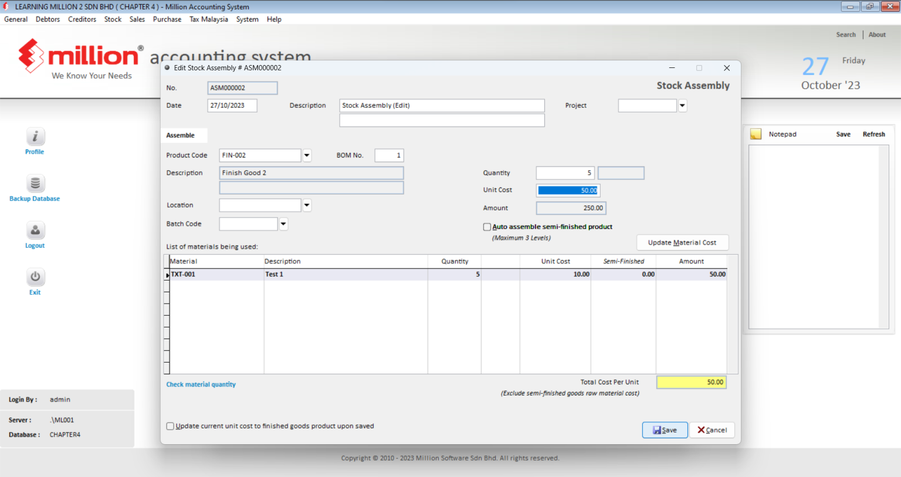The image size is (901, 477).
Task: Click the Material column header
Action: coord(216,261)
